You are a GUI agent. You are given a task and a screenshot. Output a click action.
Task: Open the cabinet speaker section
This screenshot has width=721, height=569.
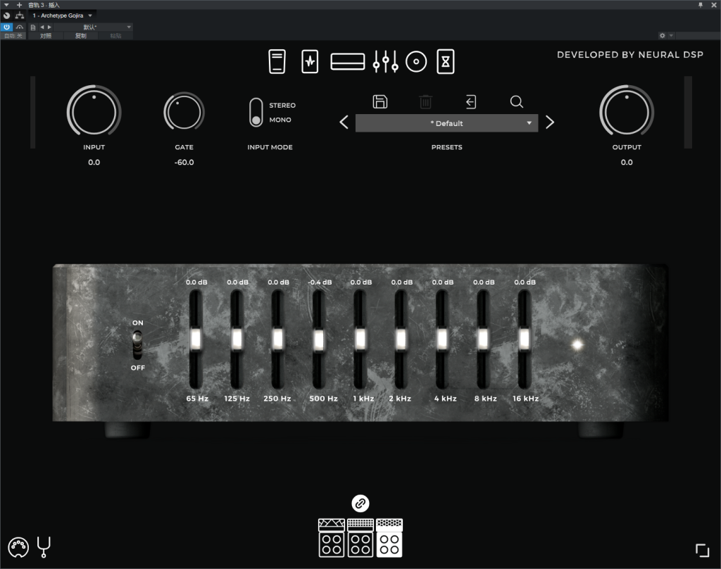click(x=416, y=62)
